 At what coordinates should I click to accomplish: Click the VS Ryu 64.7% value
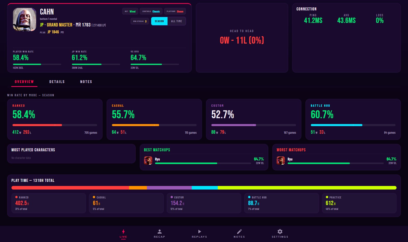pyautogui.click(x=138, y=58)
